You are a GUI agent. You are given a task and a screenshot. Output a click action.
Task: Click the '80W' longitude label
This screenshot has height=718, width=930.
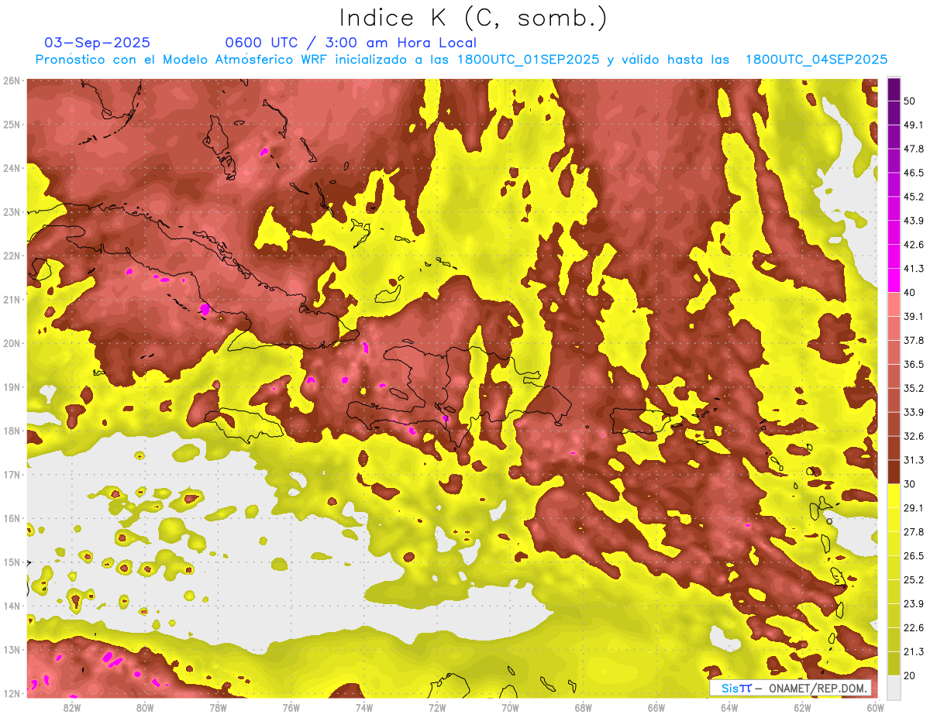click(x=145, y=707)
